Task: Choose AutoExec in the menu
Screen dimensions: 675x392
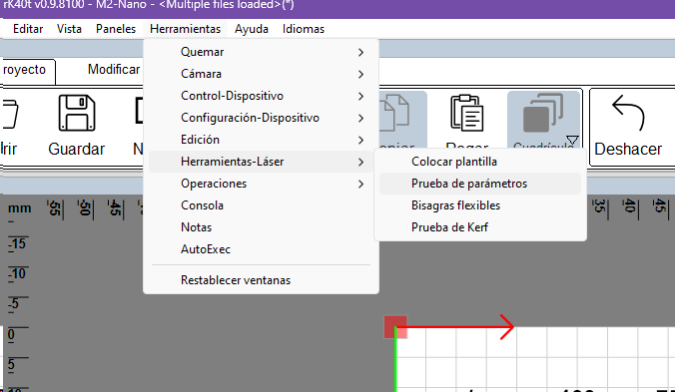Action: (261, 249)
